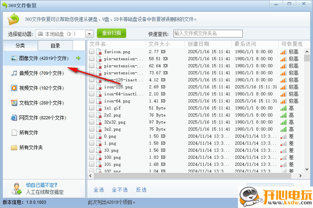The image size is (313, 208).
Task: Open the 怕自己搞不定? help link
Action: click(x=41, y=185)
